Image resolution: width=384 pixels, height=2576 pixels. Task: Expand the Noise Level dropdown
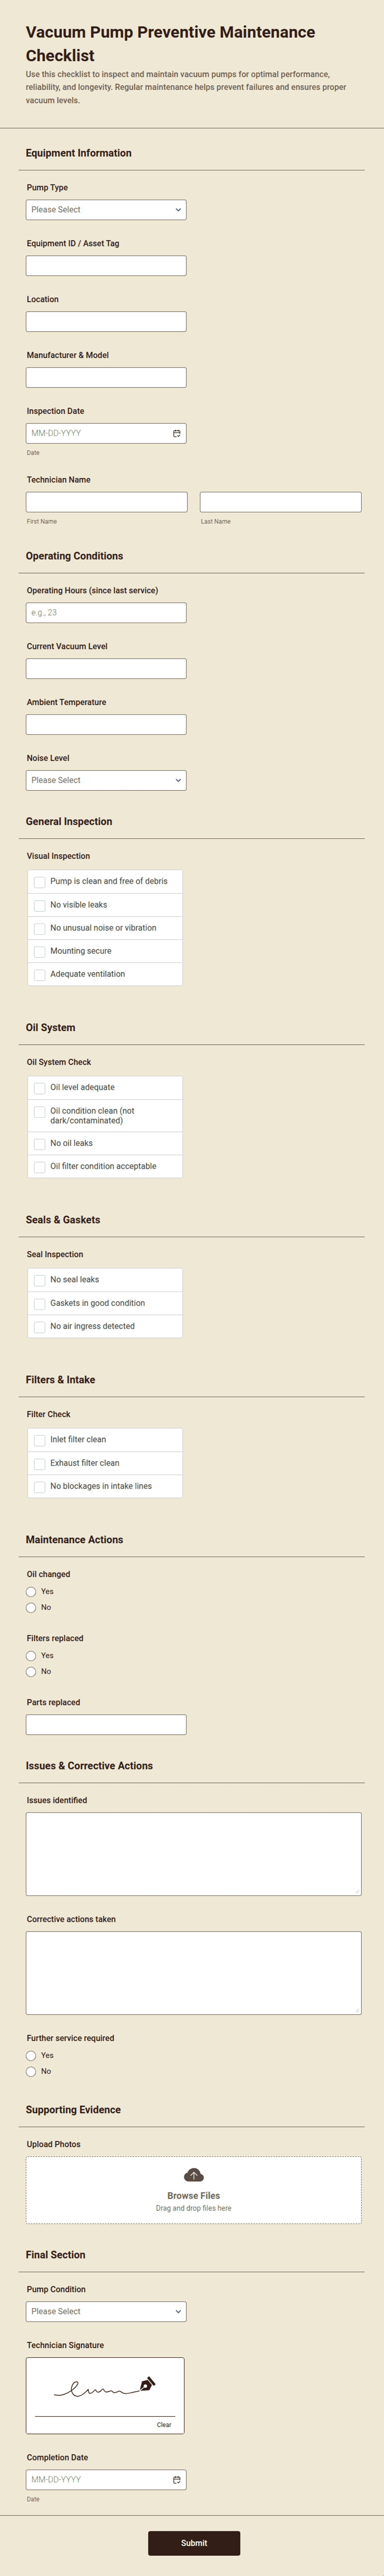click(106, 780)
